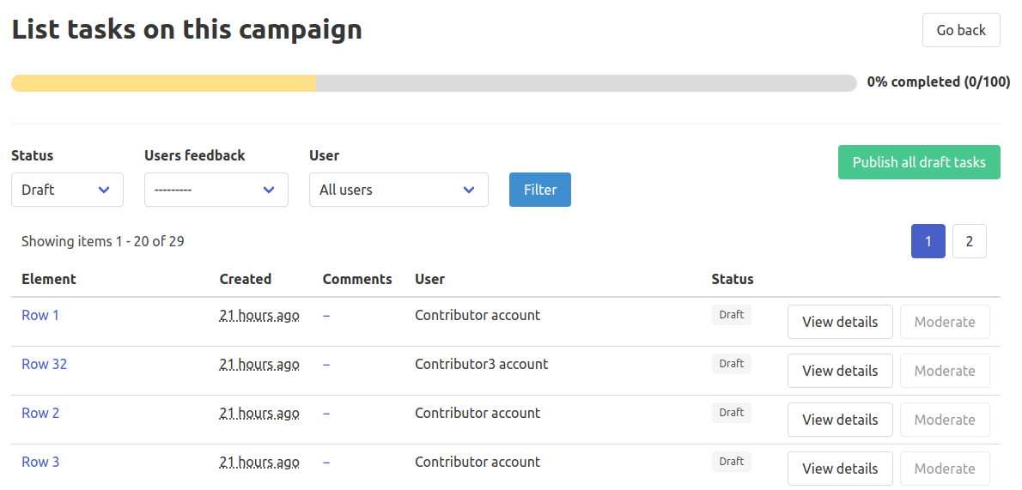Click the '21 hours ago' timestamp for Row 32

pos(259,364)
